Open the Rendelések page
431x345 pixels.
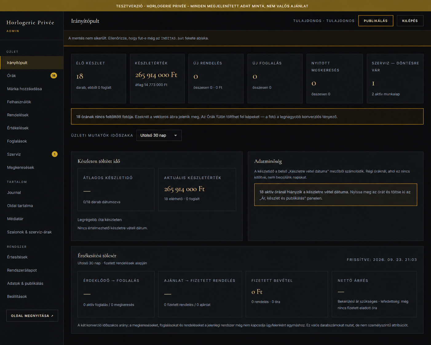(x=32, y=115)
